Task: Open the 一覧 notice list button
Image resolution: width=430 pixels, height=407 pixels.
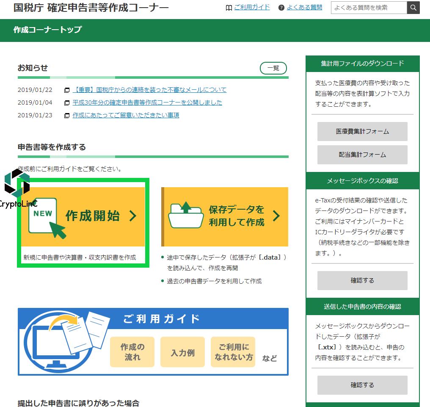Action: click(273, 68)
